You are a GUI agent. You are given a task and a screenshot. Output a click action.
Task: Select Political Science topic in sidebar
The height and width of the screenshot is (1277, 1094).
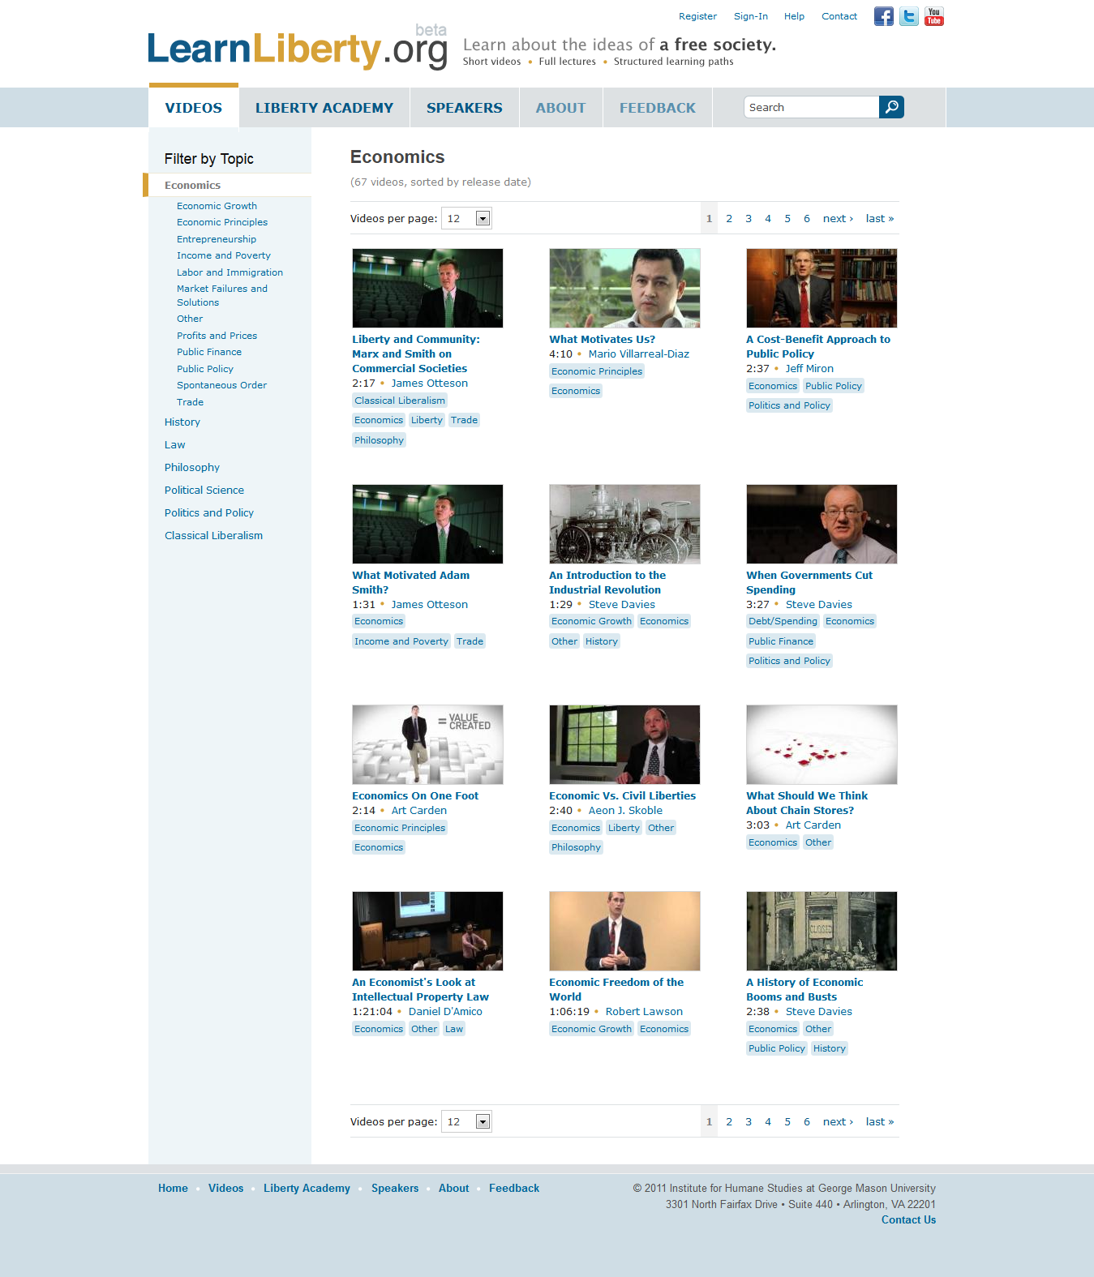click(x=204, y=490)
